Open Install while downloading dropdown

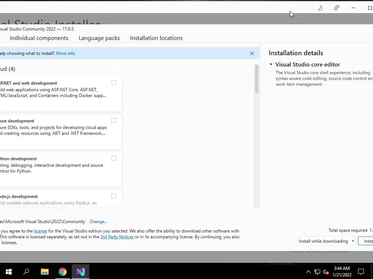tap(326, 241)
